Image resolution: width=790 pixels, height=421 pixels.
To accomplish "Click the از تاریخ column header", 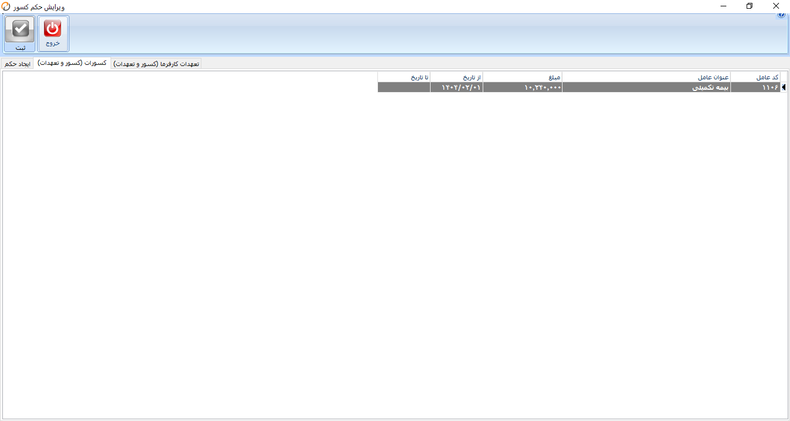I will (456, 77).
